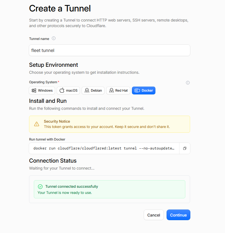The width and height of the screenshot is (225, 233).
Task: Click the 'Install and Run' heading
Action: [48, 101]
